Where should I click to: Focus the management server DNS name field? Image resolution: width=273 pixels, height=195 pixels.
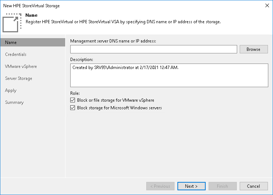(154, 49)
